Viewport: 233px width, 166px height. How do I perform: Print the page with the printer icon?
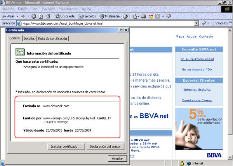point(143,16)
